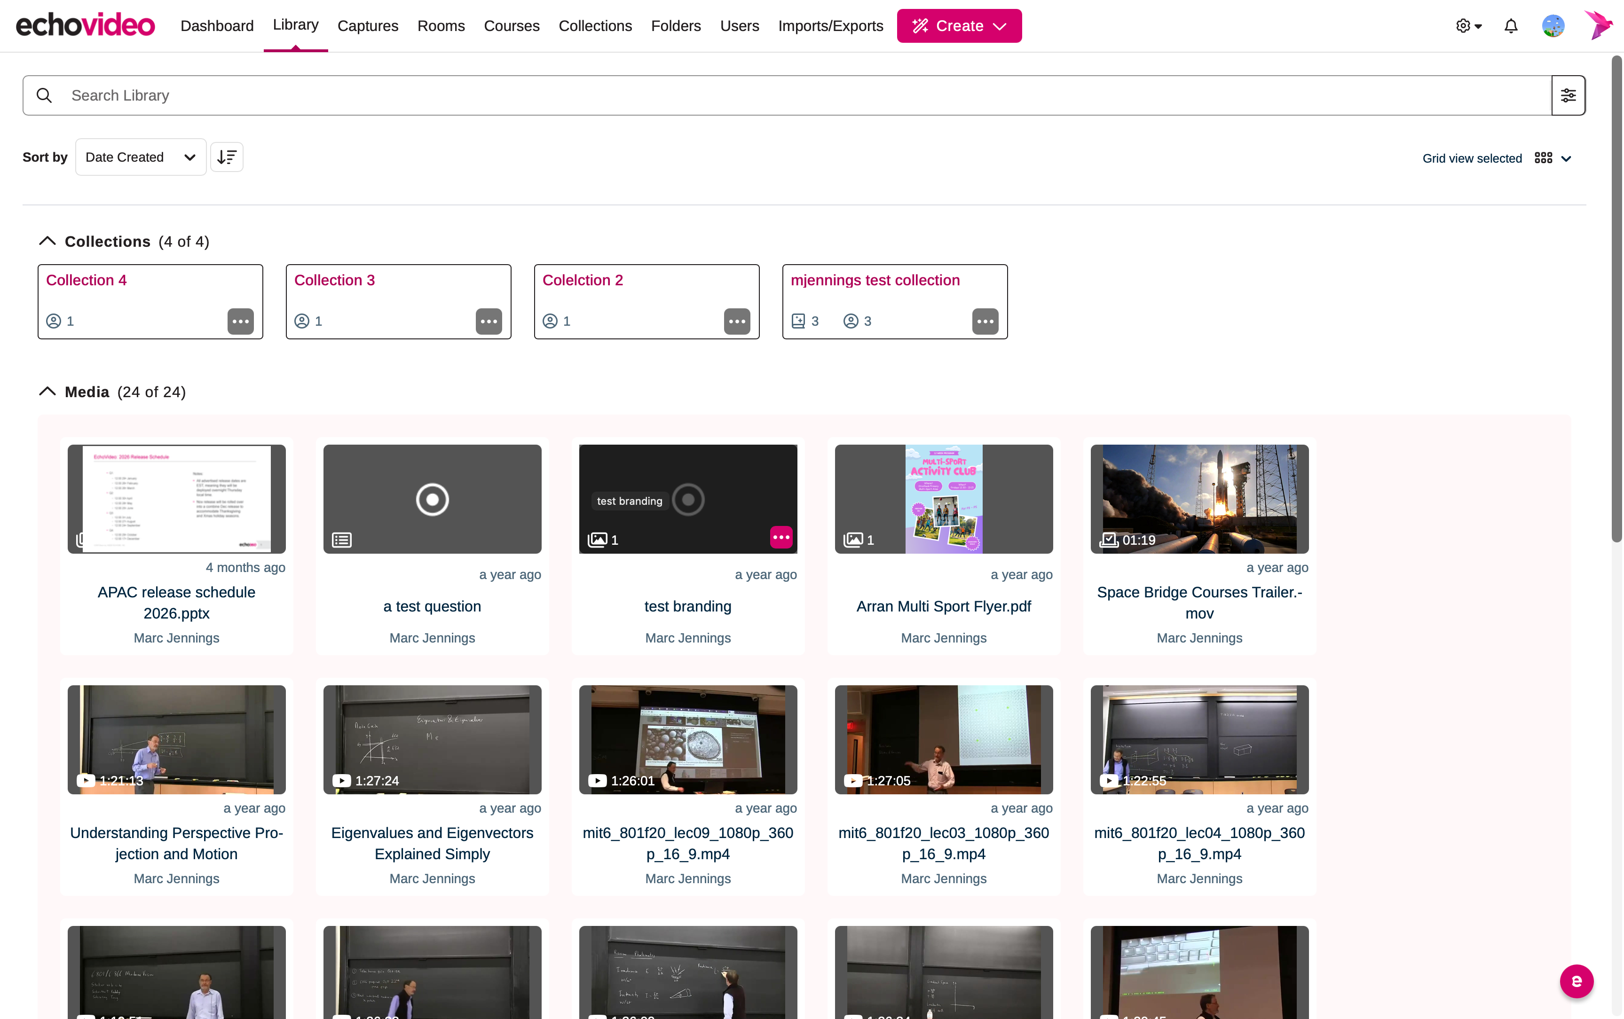Click the Grid view selected label
This screenshot has height=1019, width=1624.
1472,158
